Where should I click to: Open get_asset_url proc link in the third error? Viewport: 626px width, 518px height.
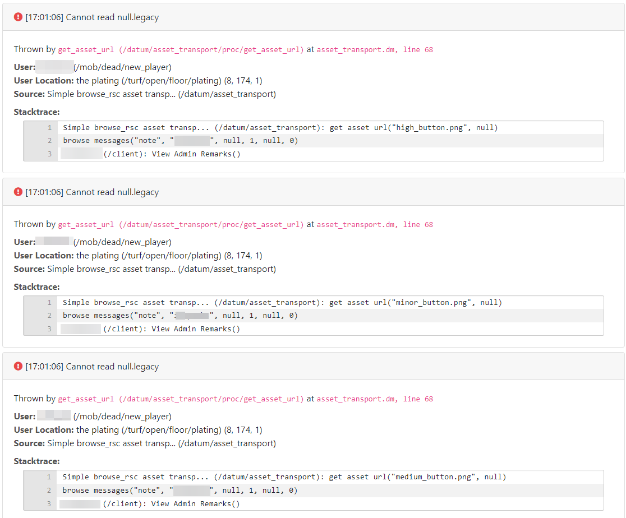click(x=181, y=399)
